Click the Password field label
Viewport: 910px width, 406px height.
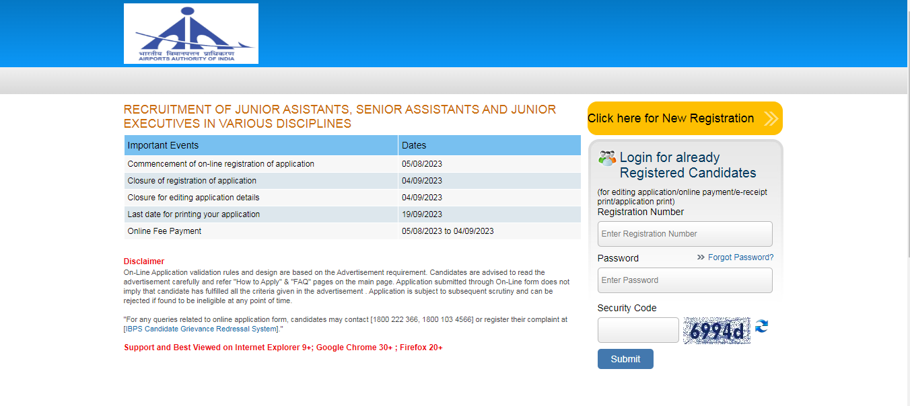coord(618,258)
